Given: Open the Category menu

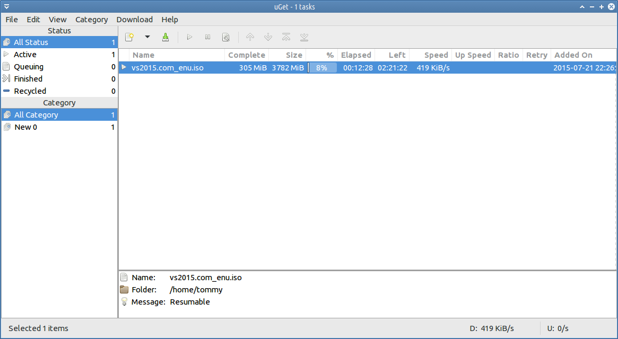Looking at the screenshot, I should (91, 20).
